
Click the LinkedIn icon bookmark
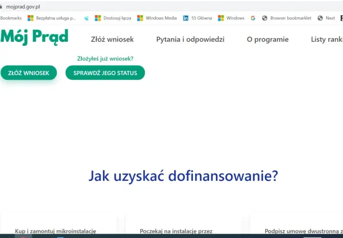click(186, 18)
